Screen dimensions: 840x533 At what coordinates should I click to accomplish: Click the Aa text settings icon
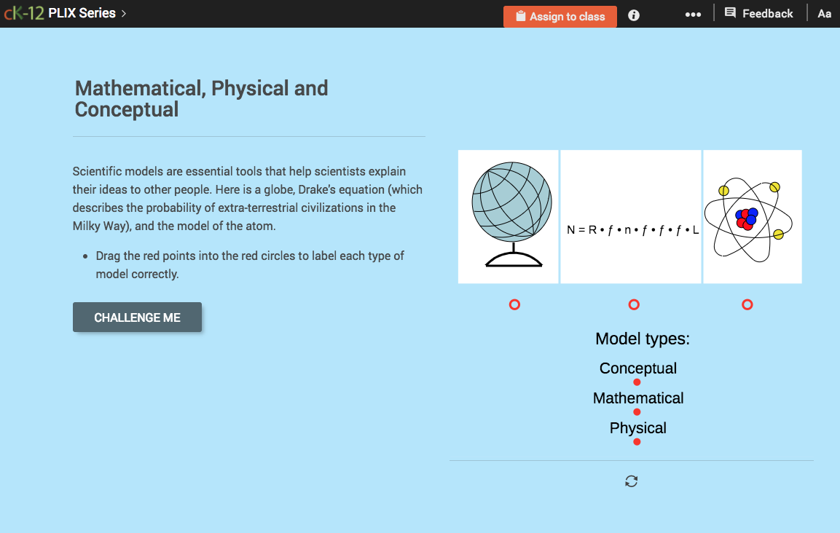click(x=824, y=13)
